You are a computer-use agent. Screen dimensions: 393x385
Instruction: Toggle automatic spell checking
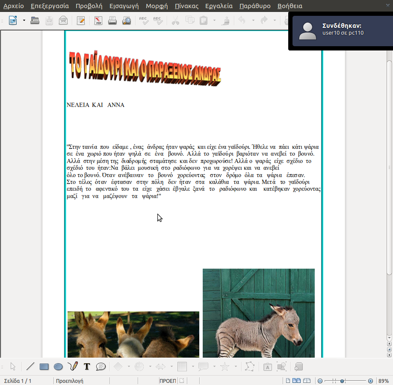[x=158, y=21]
